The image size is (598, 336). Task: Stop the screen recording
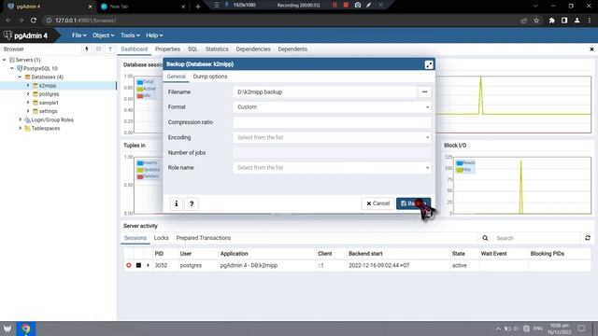coord(346,5)
